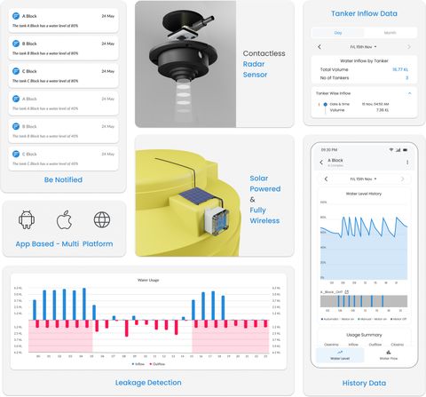Viewport: 426px width, 397px height.
Task: Click the gray motor status timeline bar
Action: click(364, 301)
